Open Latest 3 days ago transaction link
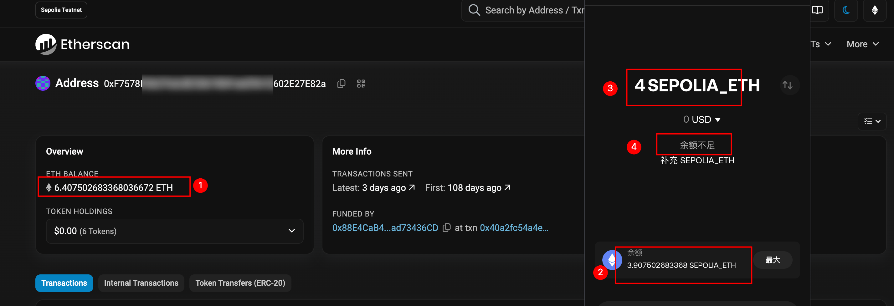This screenshot has width=894, height=306. click(388, 188)
